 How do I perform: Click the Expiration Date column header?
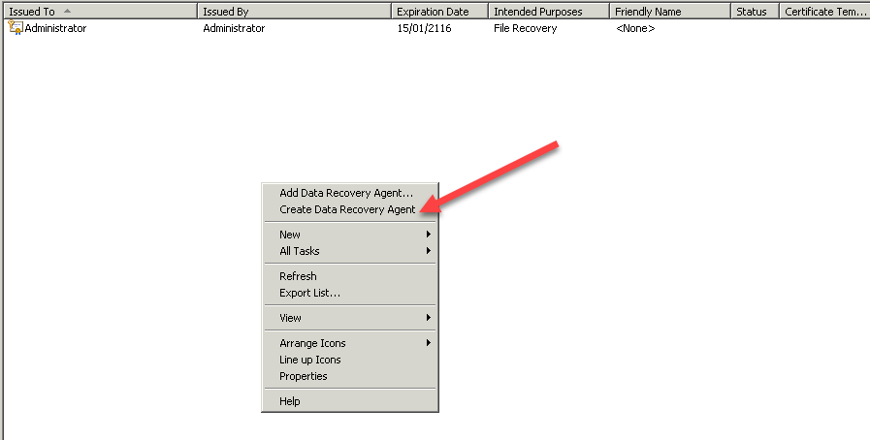point(438,12)
